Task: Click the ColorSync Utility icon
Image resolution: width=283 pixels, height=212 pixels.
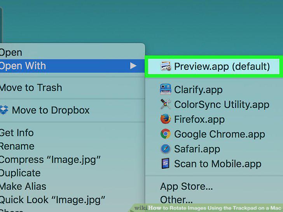Action: (x=166, y=104)
